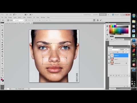Image resolution: width=137 pixels, height=103 pixels.
Task: Open the Edit menu
Action: point(6,17)
